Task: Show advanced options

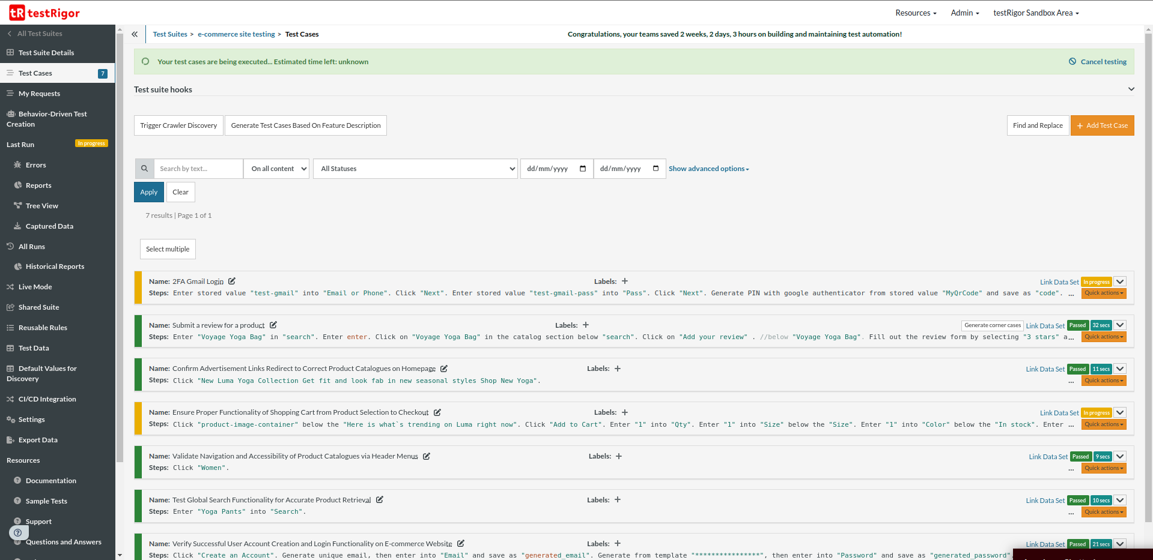Action: click(x=709, y=169)
